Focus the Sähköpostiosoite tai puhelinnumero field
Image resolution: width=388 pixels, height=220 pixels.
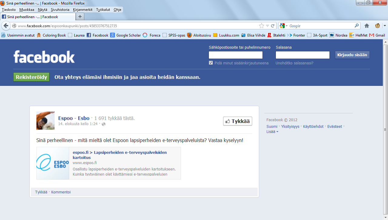pyautogui.click(x=236, y=55)
